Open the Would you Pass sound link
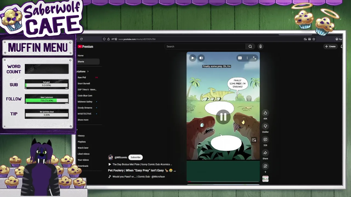 tap(137, 177)
